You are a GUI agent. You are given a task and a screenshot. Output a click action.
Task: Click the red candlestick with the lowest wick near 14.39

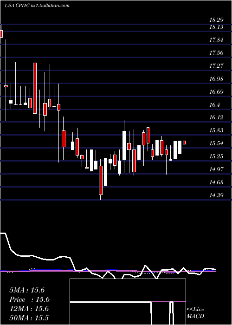[x=101, y=180]
